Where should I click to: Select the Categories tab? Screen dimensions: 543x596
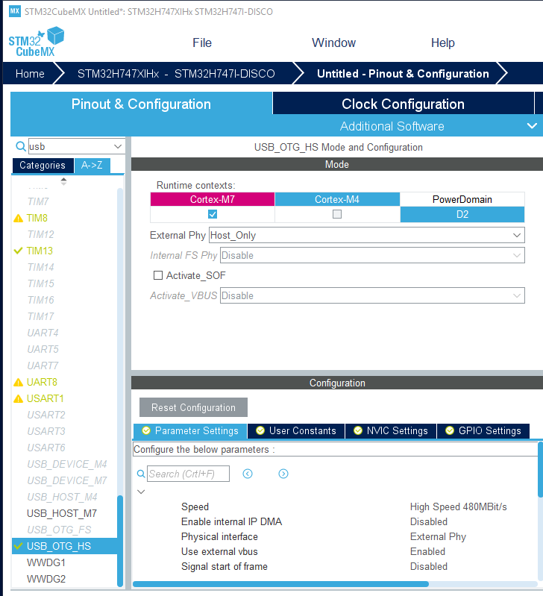tap(43, 166)
